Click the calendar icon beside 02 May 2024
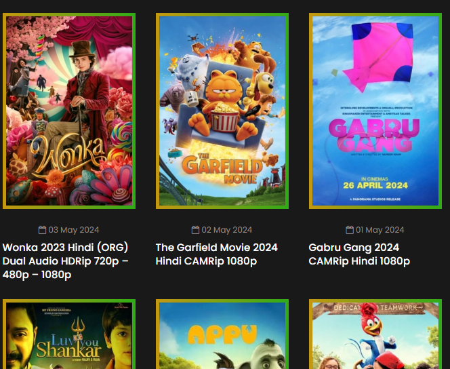 point(195,230)
